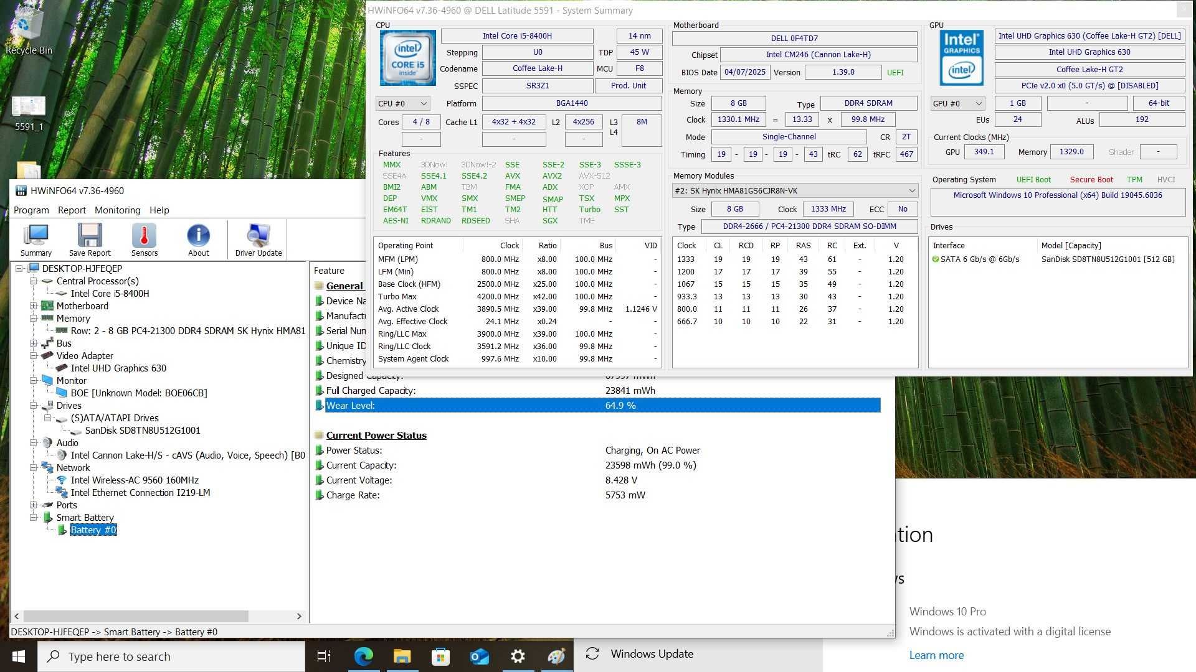Open File Explorer from the taskbar

tap(402, 656)
